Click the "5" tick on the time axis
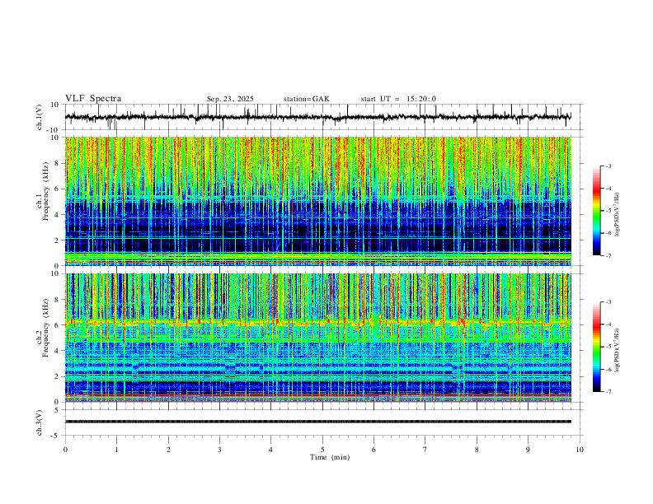 point(322,450)
